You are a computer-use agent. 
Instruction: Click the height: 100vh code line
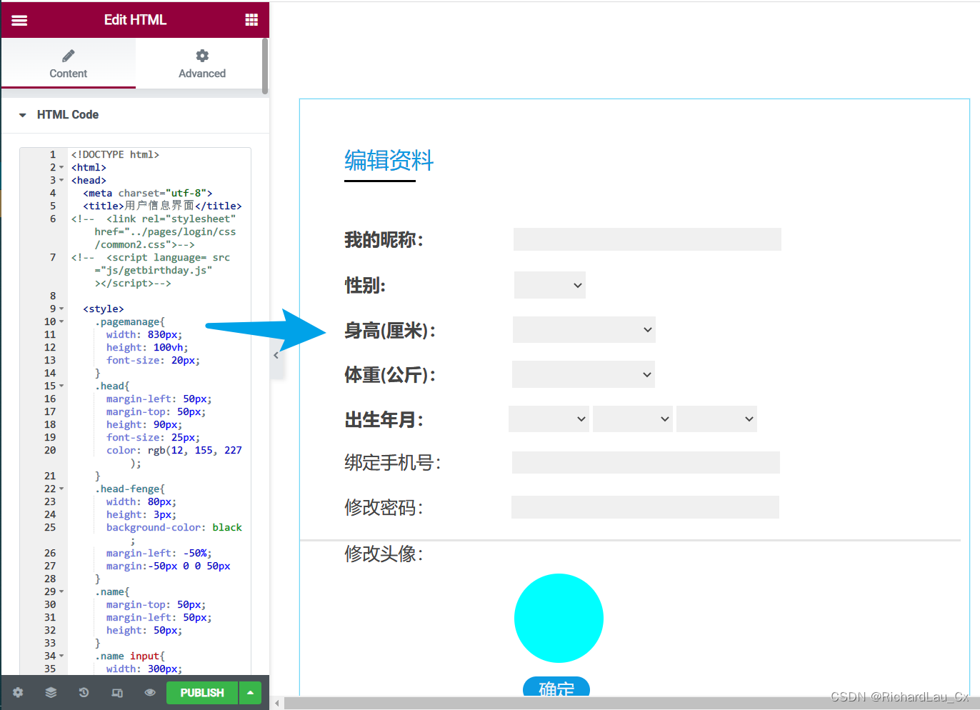[x=147, y=348]
